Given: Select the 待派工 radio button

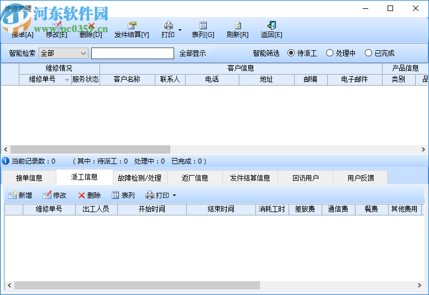Looking at the screenshot, I should pyautogui.click(x=291, y=53).
